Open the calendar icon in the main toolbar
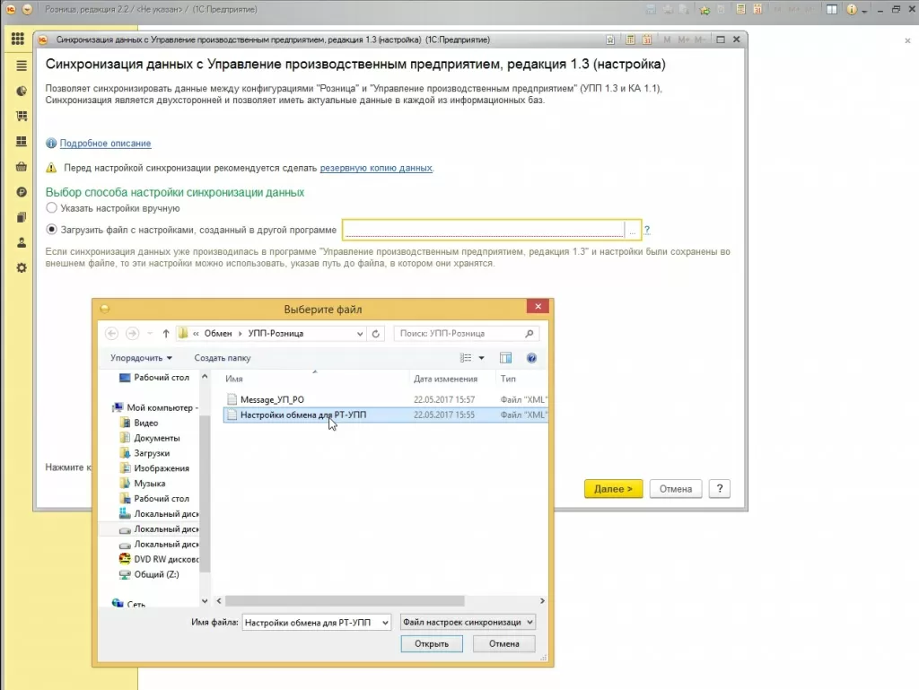This screenshot has height=690, width=919. [x=757, y=9]
